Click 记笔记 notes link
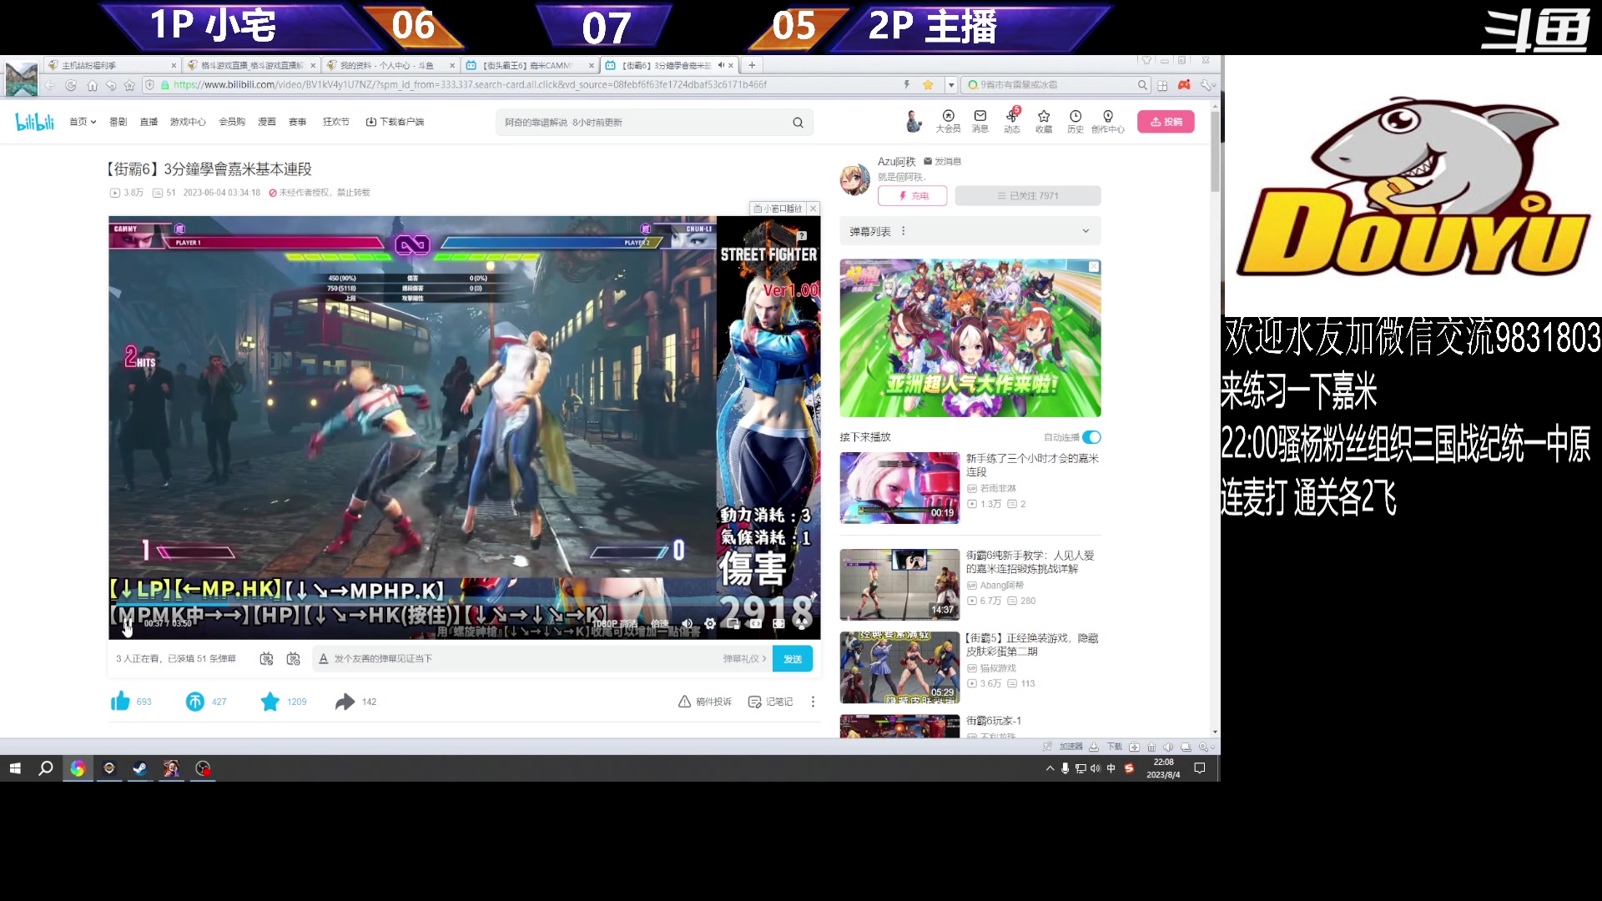1602x901 pixels. pyautogui.click(x=770, y=702)
